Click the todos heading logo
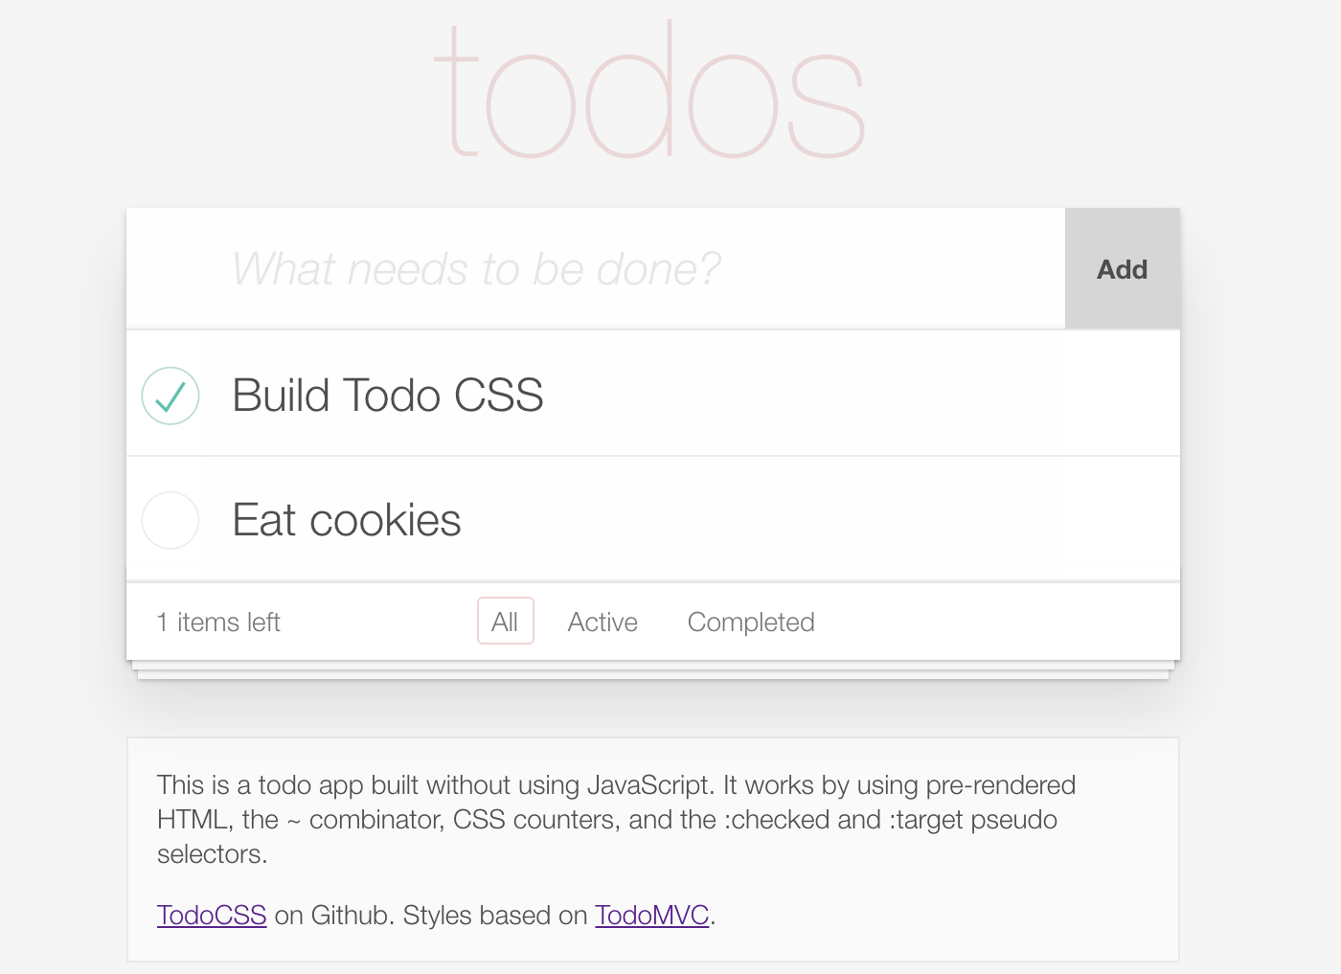1341x974 pixels. (650, 90)
